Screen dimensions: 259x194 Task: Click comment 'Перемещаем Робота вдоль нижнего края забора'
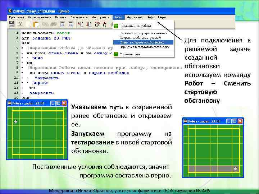click(106, 68)
